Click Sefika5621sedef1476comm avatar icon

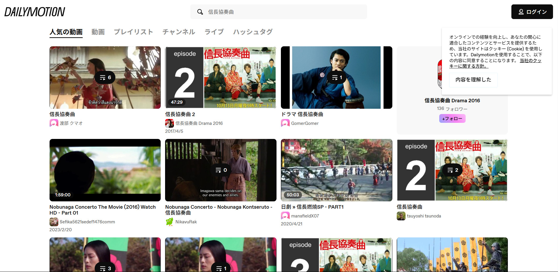54,222
